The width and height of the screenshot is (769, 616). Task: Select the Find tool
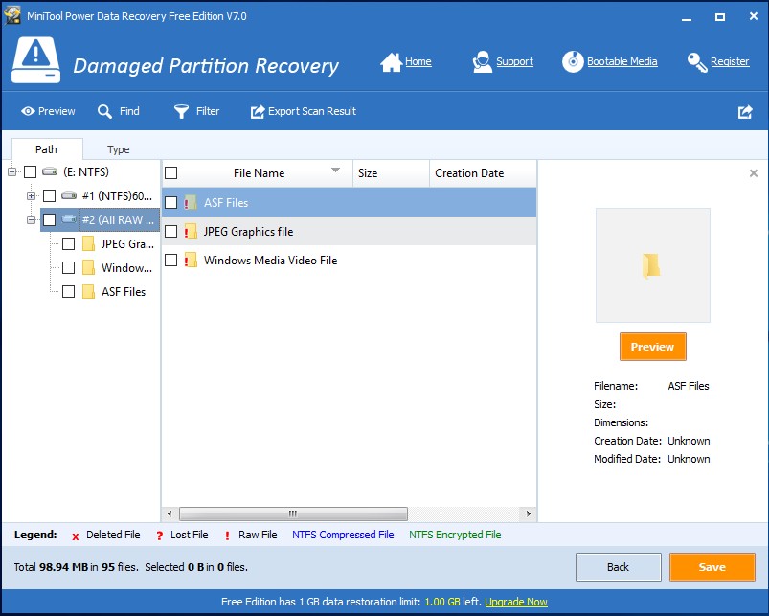click(x=119, y=110)
